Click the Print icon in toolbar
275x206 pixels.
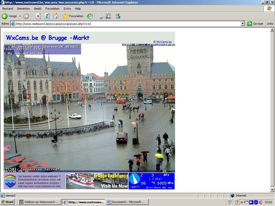(100, 16)
